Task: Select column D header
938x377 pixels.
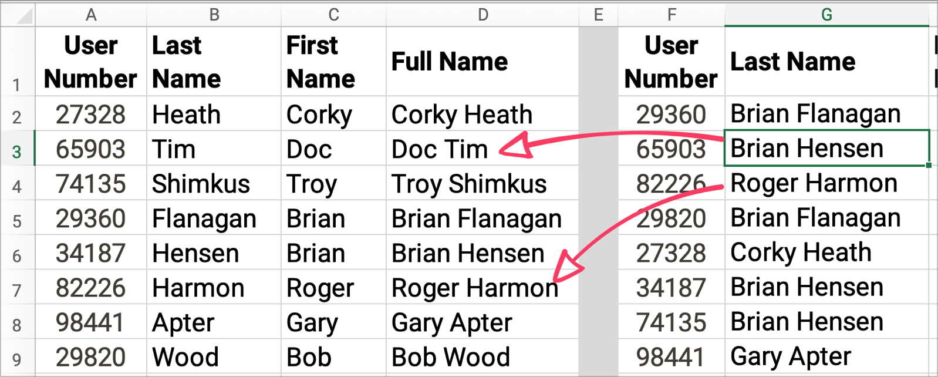Action: click(x=483, y=15)
